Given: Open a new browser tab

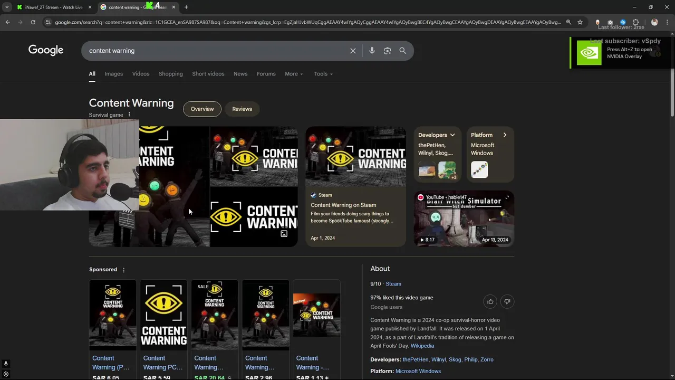Looking at the screenshot, I should (x=186, y=7).
